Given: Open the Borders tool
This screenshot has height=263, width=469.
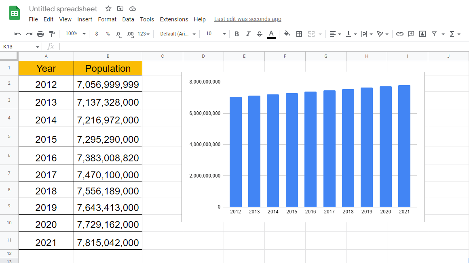Looking at the screenshot, I should pyautogui.click(x=299, y=34).
